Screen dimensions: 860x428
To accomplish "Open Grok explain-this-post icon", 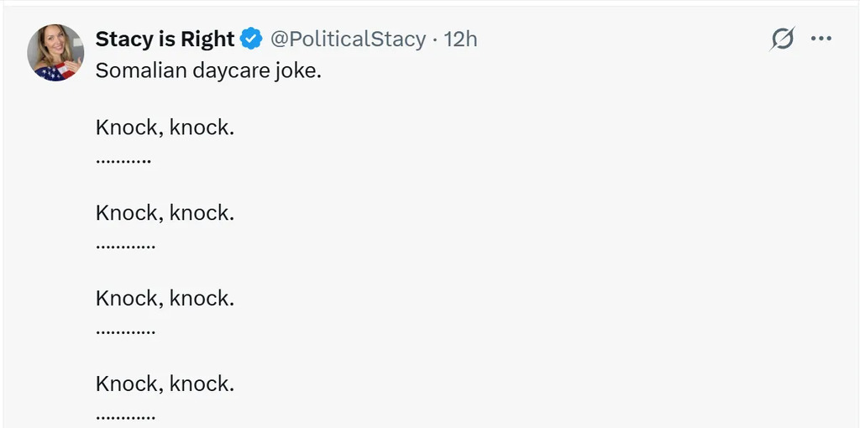I will tap(782, 39).
